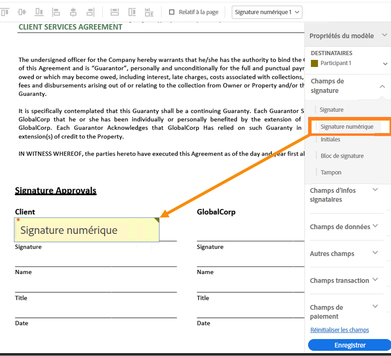Select the align top edges icon
The height and width of the screenshot is (356, 391).
tap(5, 12)
